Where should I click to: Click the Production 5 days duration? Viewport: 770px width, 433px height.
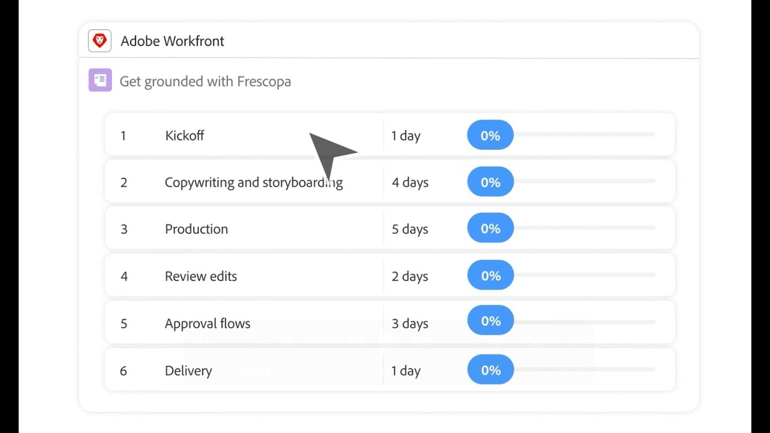pos(410,229)
